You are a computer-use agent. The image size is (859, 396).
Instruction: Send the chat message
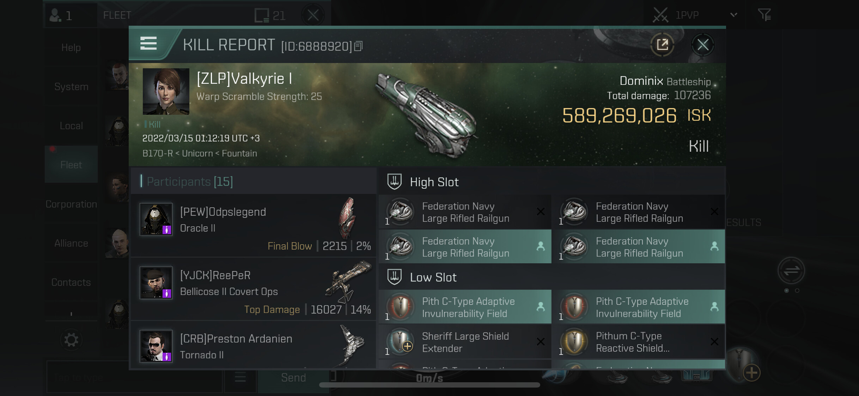tap(293, 378)
